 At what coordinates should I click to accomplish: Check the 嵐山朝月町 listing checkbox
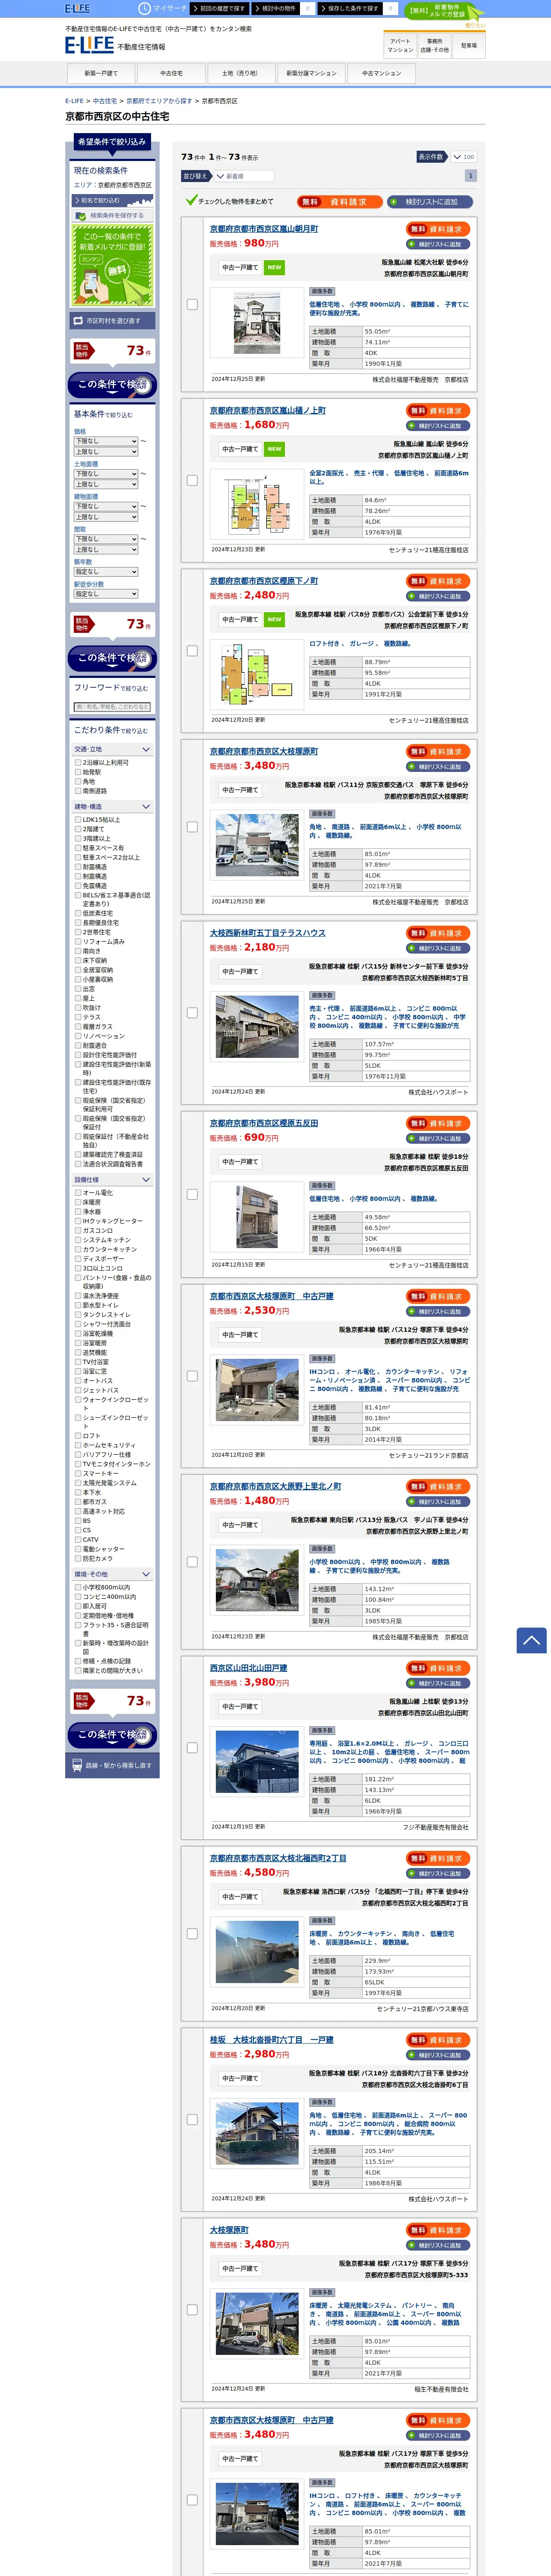192,304
